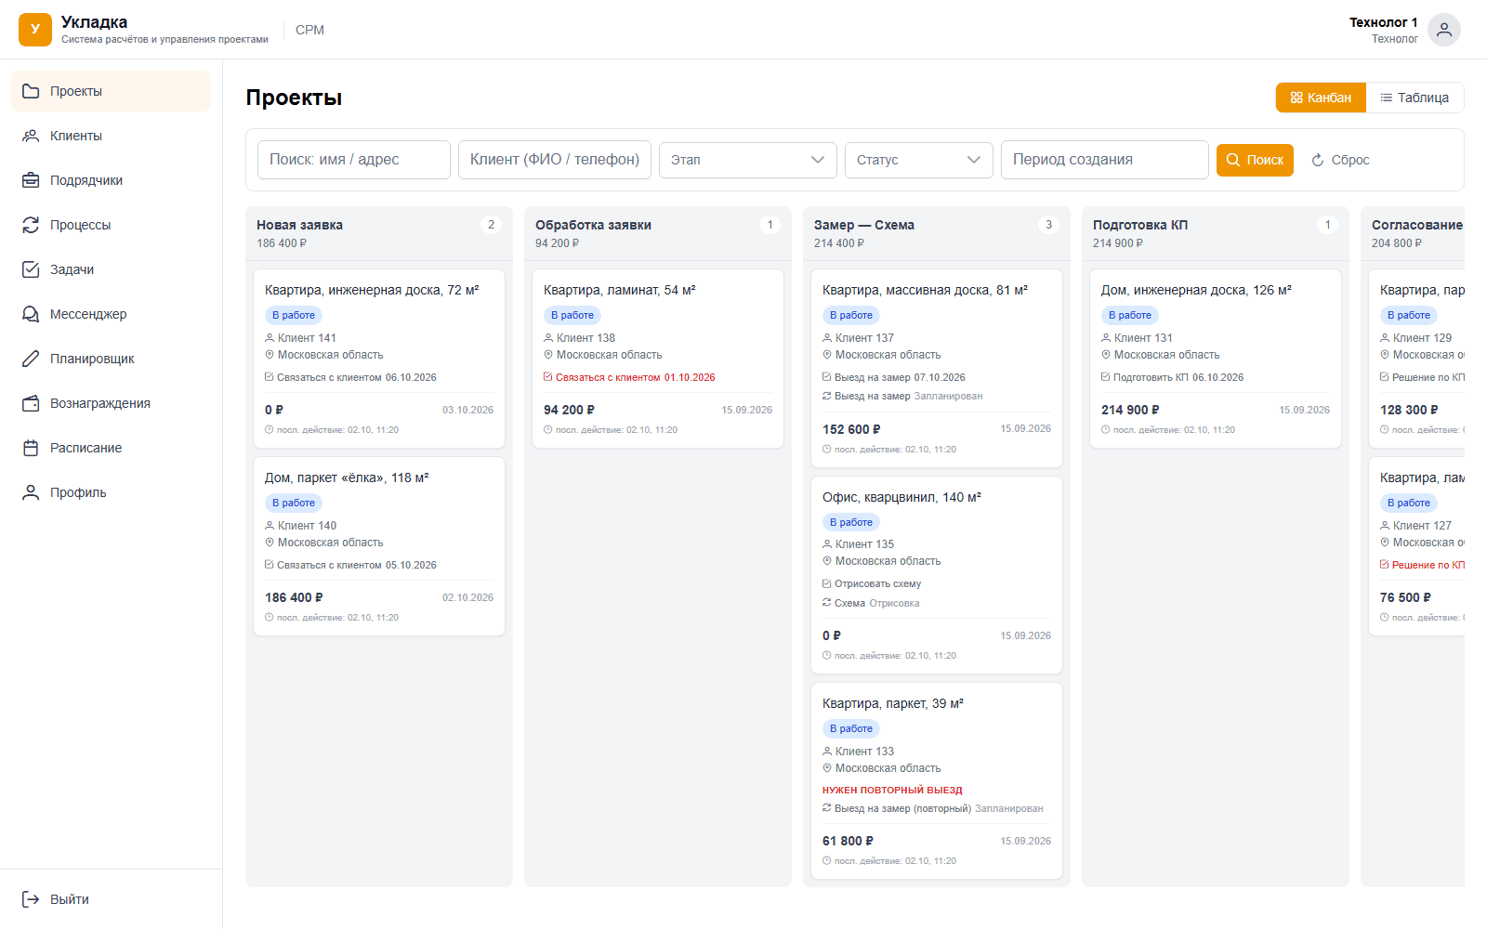
Task: Open the Проекты section in sidebar
Action: pos(112,91)
